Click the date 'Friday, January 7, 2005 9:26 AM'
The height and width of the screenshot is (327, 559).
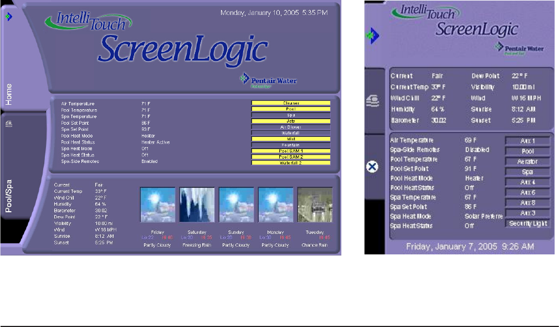(470, 247)
